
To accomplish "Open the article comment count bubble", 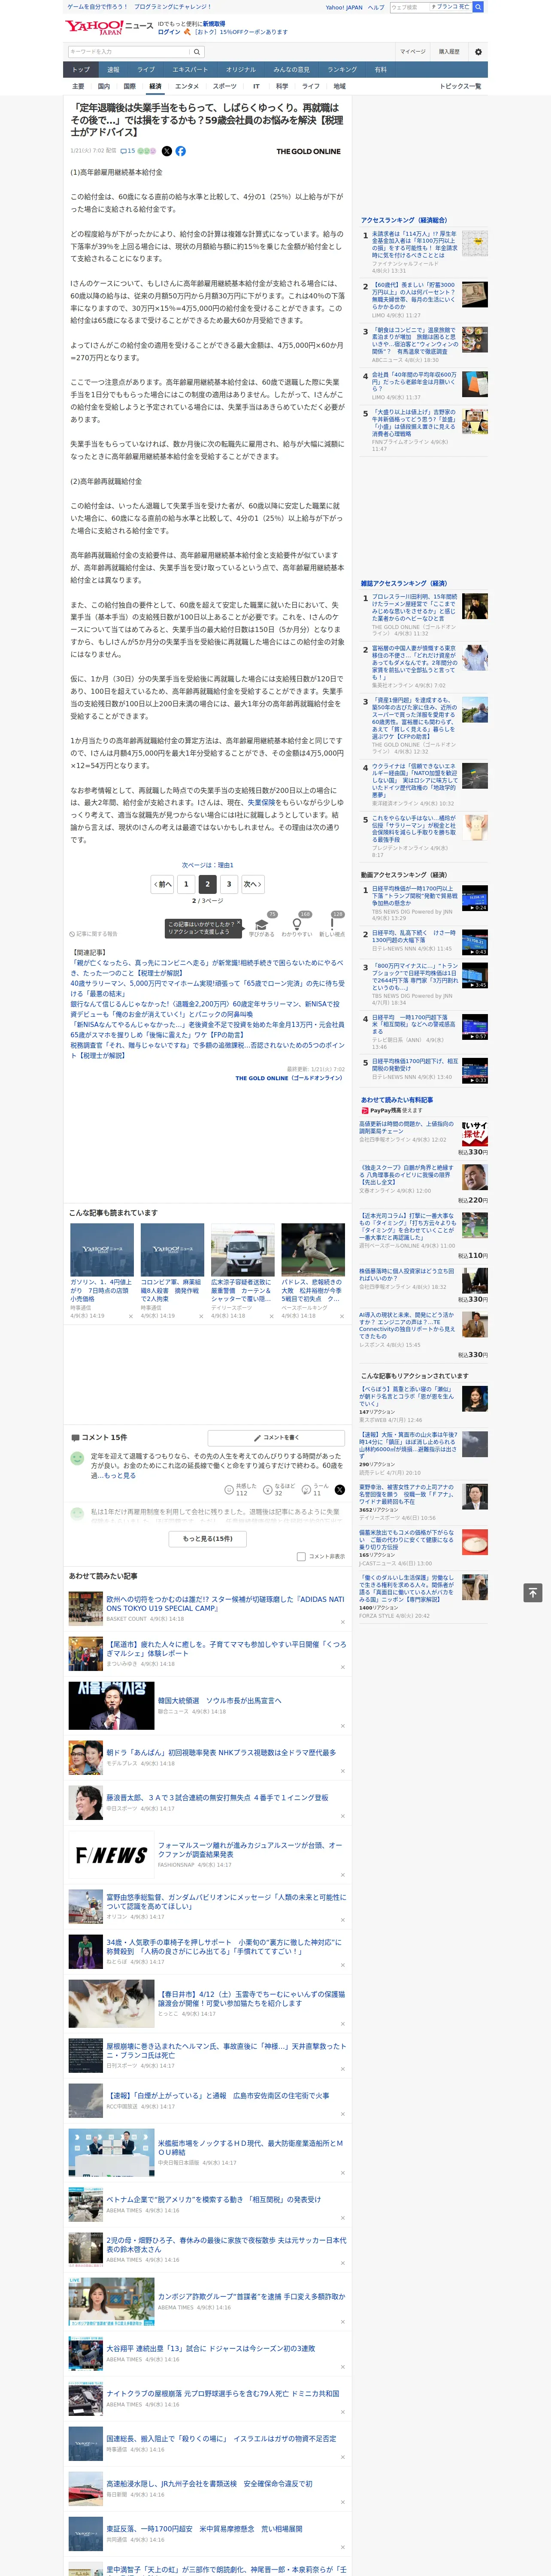I will click(x=128, y=151).
